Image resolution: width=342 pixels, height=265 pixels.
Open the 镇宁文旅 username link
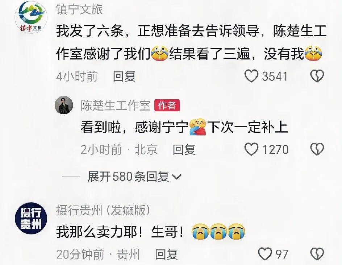pos(79,9)
